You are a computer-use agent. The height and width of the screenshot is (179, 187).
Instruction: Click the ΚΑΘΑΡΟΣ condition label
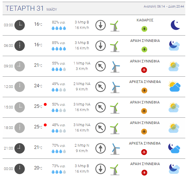click(145, 20)
